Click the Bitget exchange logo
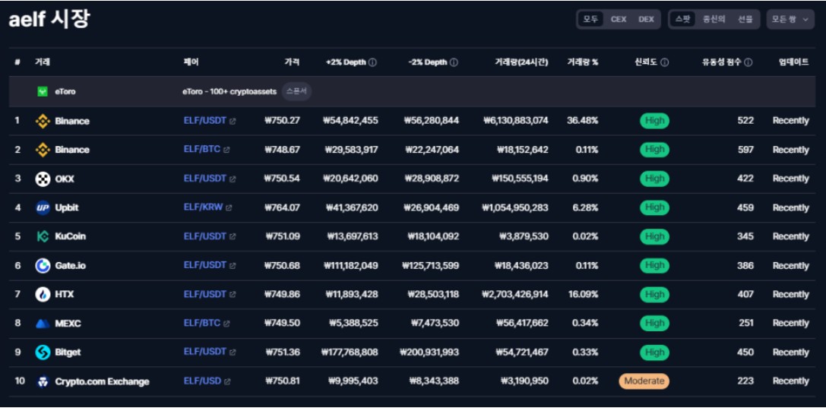The image size is (826, 408). tap(43, 353)
